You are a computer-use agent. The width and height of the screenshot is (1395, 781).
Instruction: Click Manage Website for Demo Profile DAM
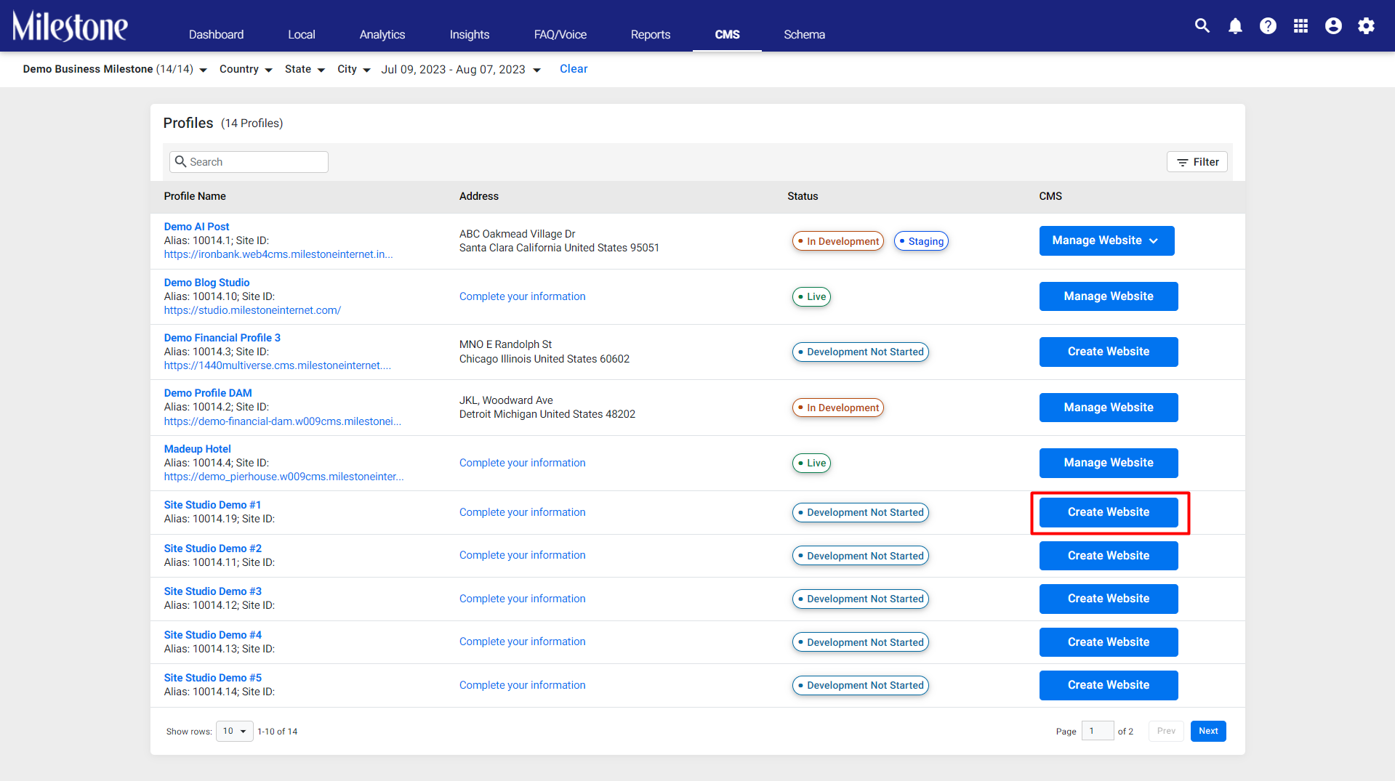pyautogui.click(x=1109, y=408)
